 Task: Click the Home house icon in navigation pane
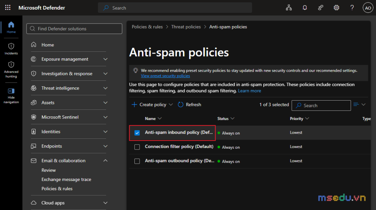[33, 44]
